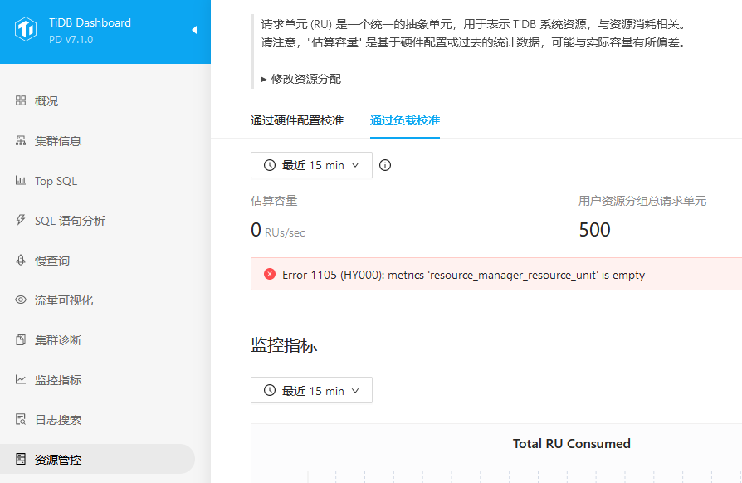Click the Top SQL bar chart icon
Viewport: 742px width, 483px height.
click(x=21, y=181)
